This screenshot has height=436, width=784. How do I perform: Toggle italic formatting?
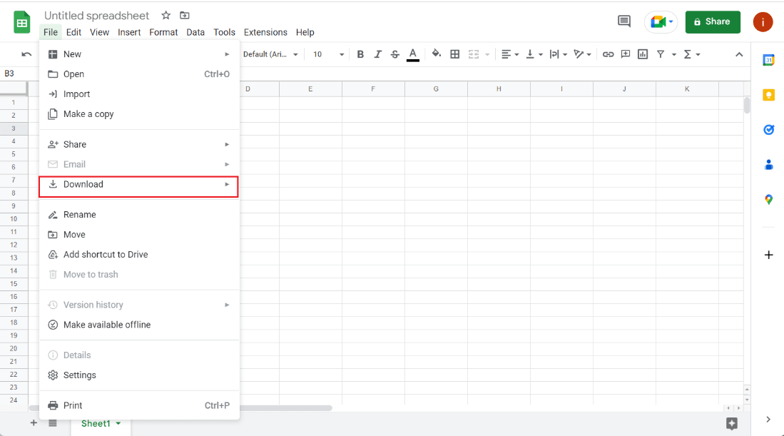click(x=377, y=54)
